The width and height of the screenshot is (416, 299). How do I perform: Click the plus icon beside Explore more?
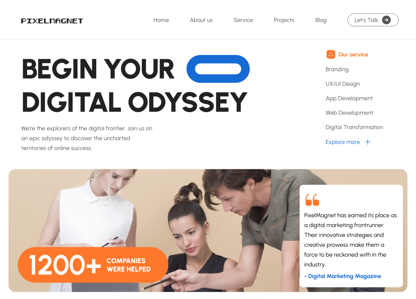pyautogui.click(x=367, y=142)
